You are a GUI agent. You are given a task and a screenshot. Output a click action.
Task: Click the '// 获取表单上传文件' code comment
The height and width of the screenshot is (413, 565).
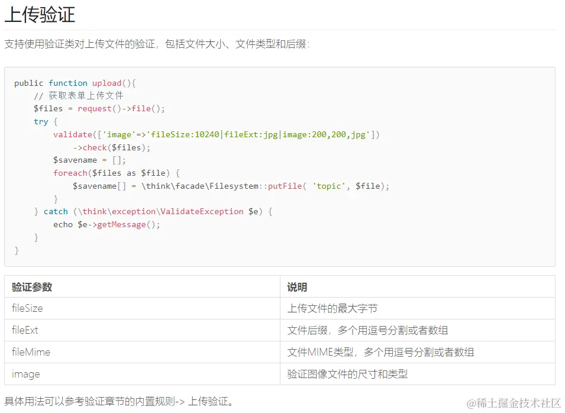(x=79, y=95)
